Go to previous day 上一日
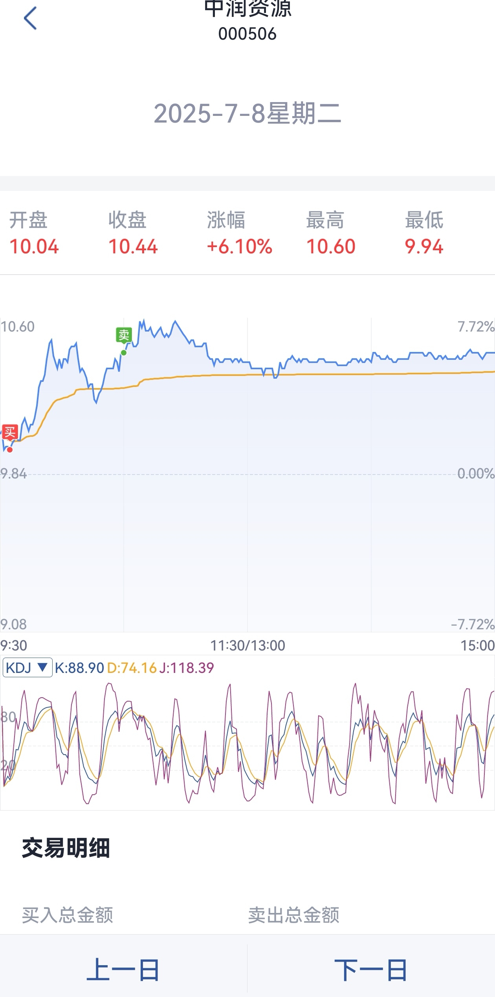This screenshot has height=997, width=495. tap(123, 970)
